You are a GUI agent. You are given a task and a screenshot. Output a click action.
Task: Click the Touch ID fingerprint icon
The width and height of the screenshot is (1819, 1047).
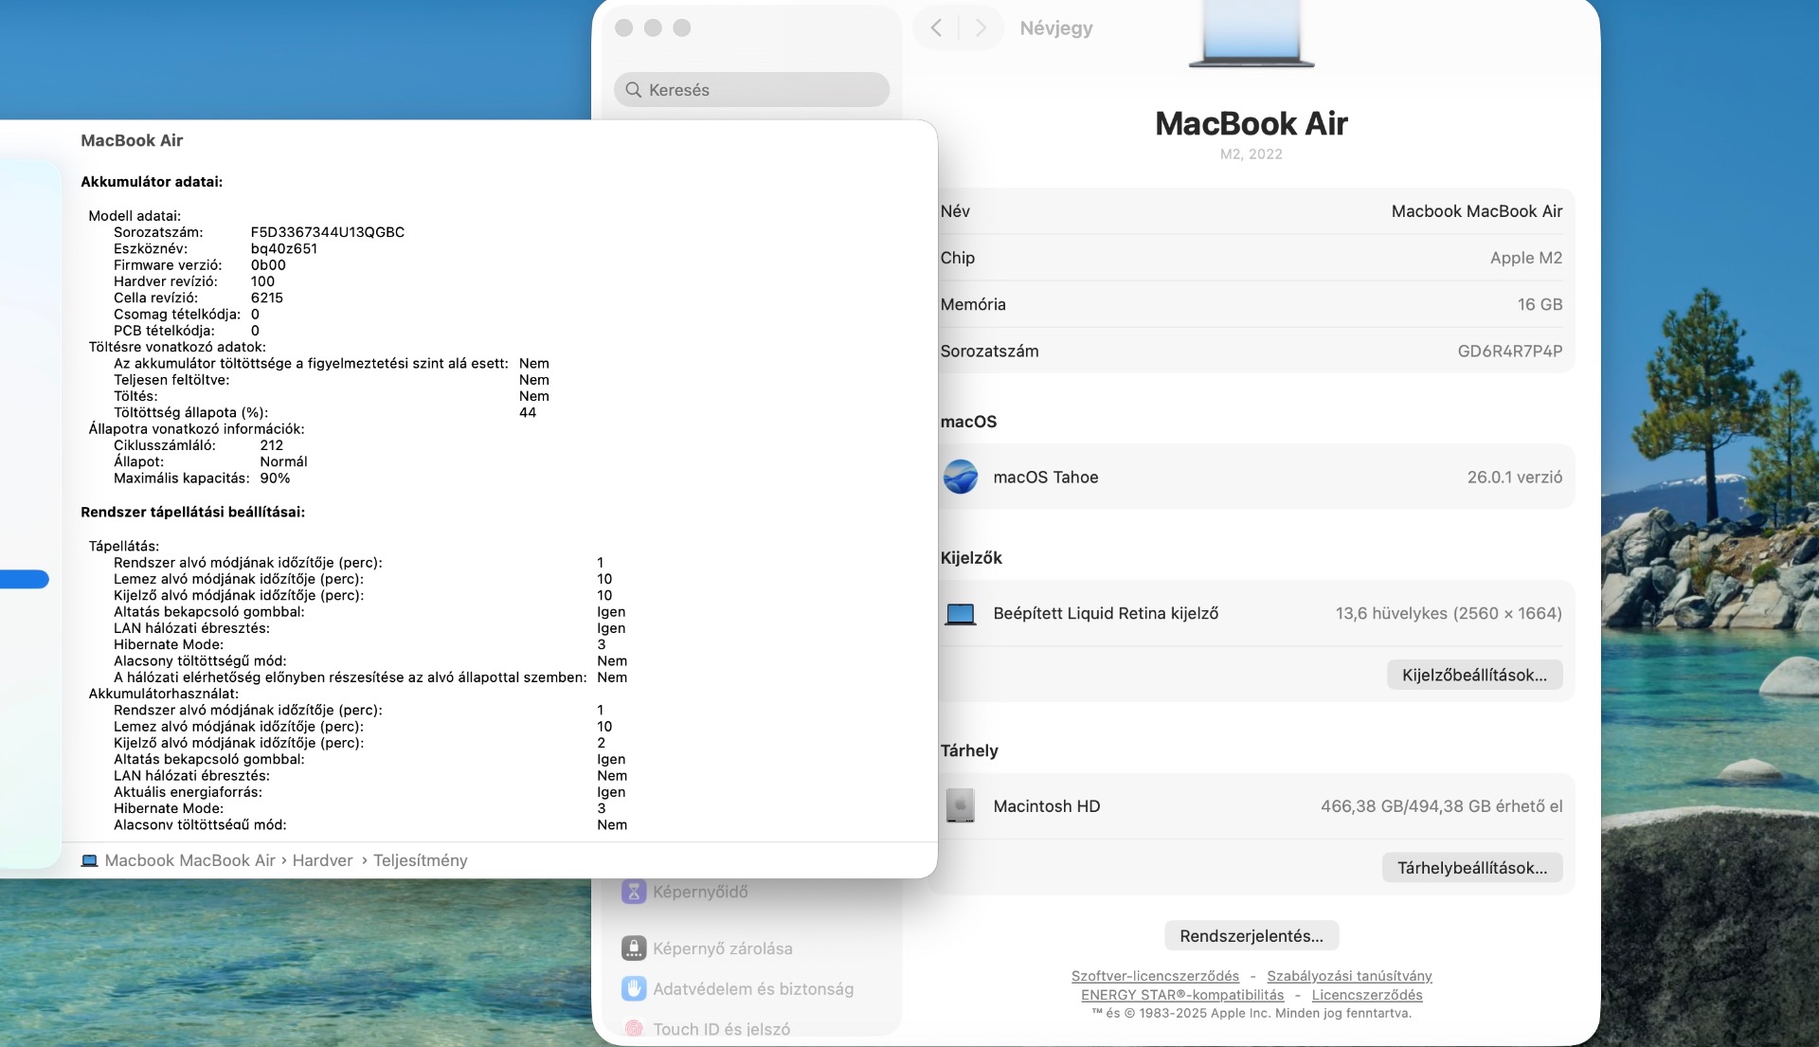click(x=633, y=1029)
